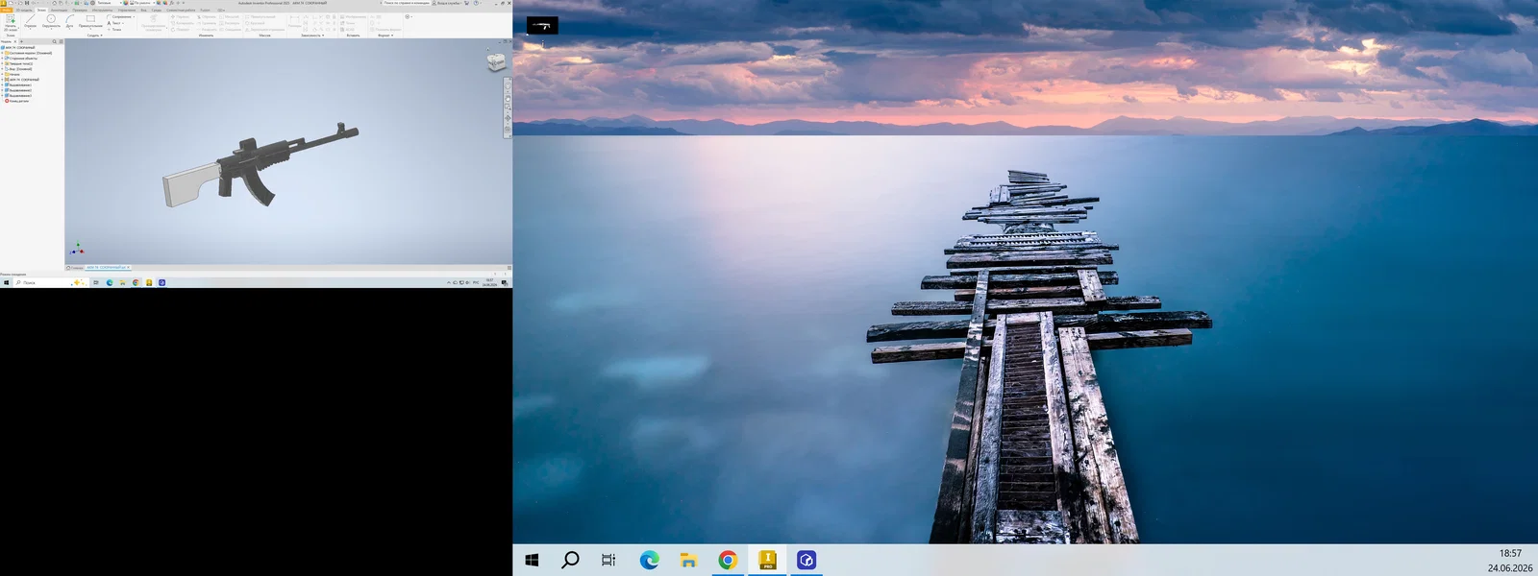Click the Dimension (Размеры) tool

click(x=294, y=21)
